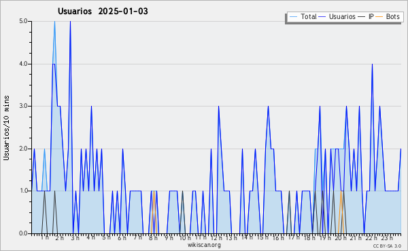The width and height of the screenshot is (408, 251).
Task: Click the '6 h' x-axis label
Action: point(122,237)
